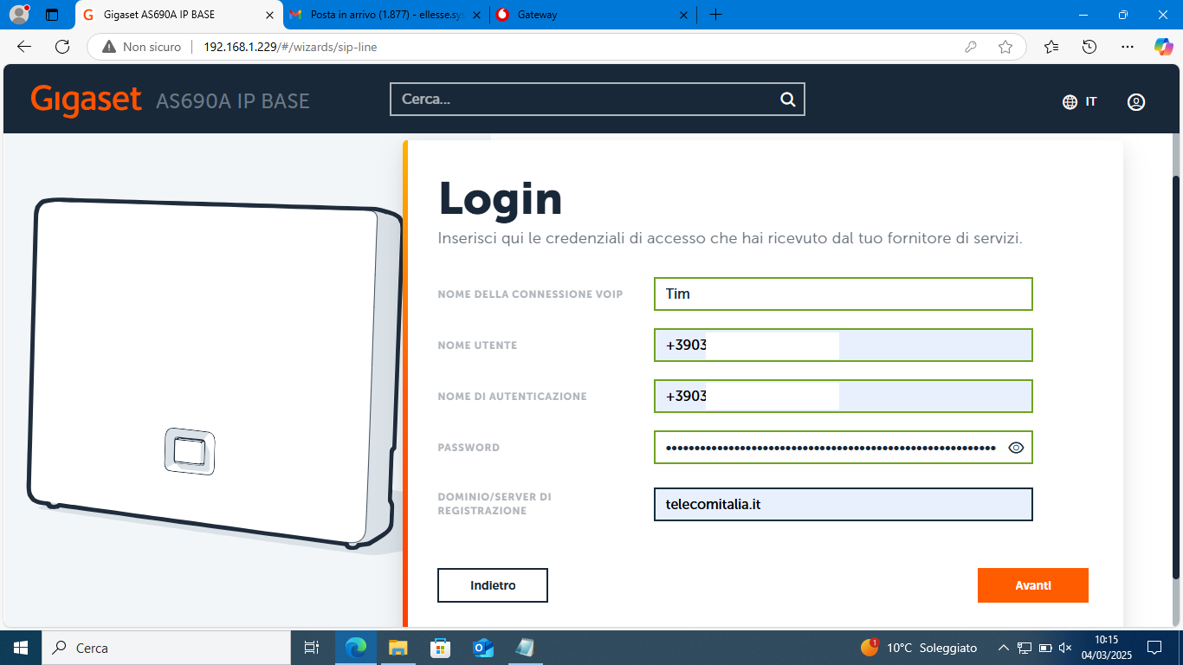The height and width of the screenshot is (665, 1183).
Task: Click the Nome utente field
Action: point(844,345)
